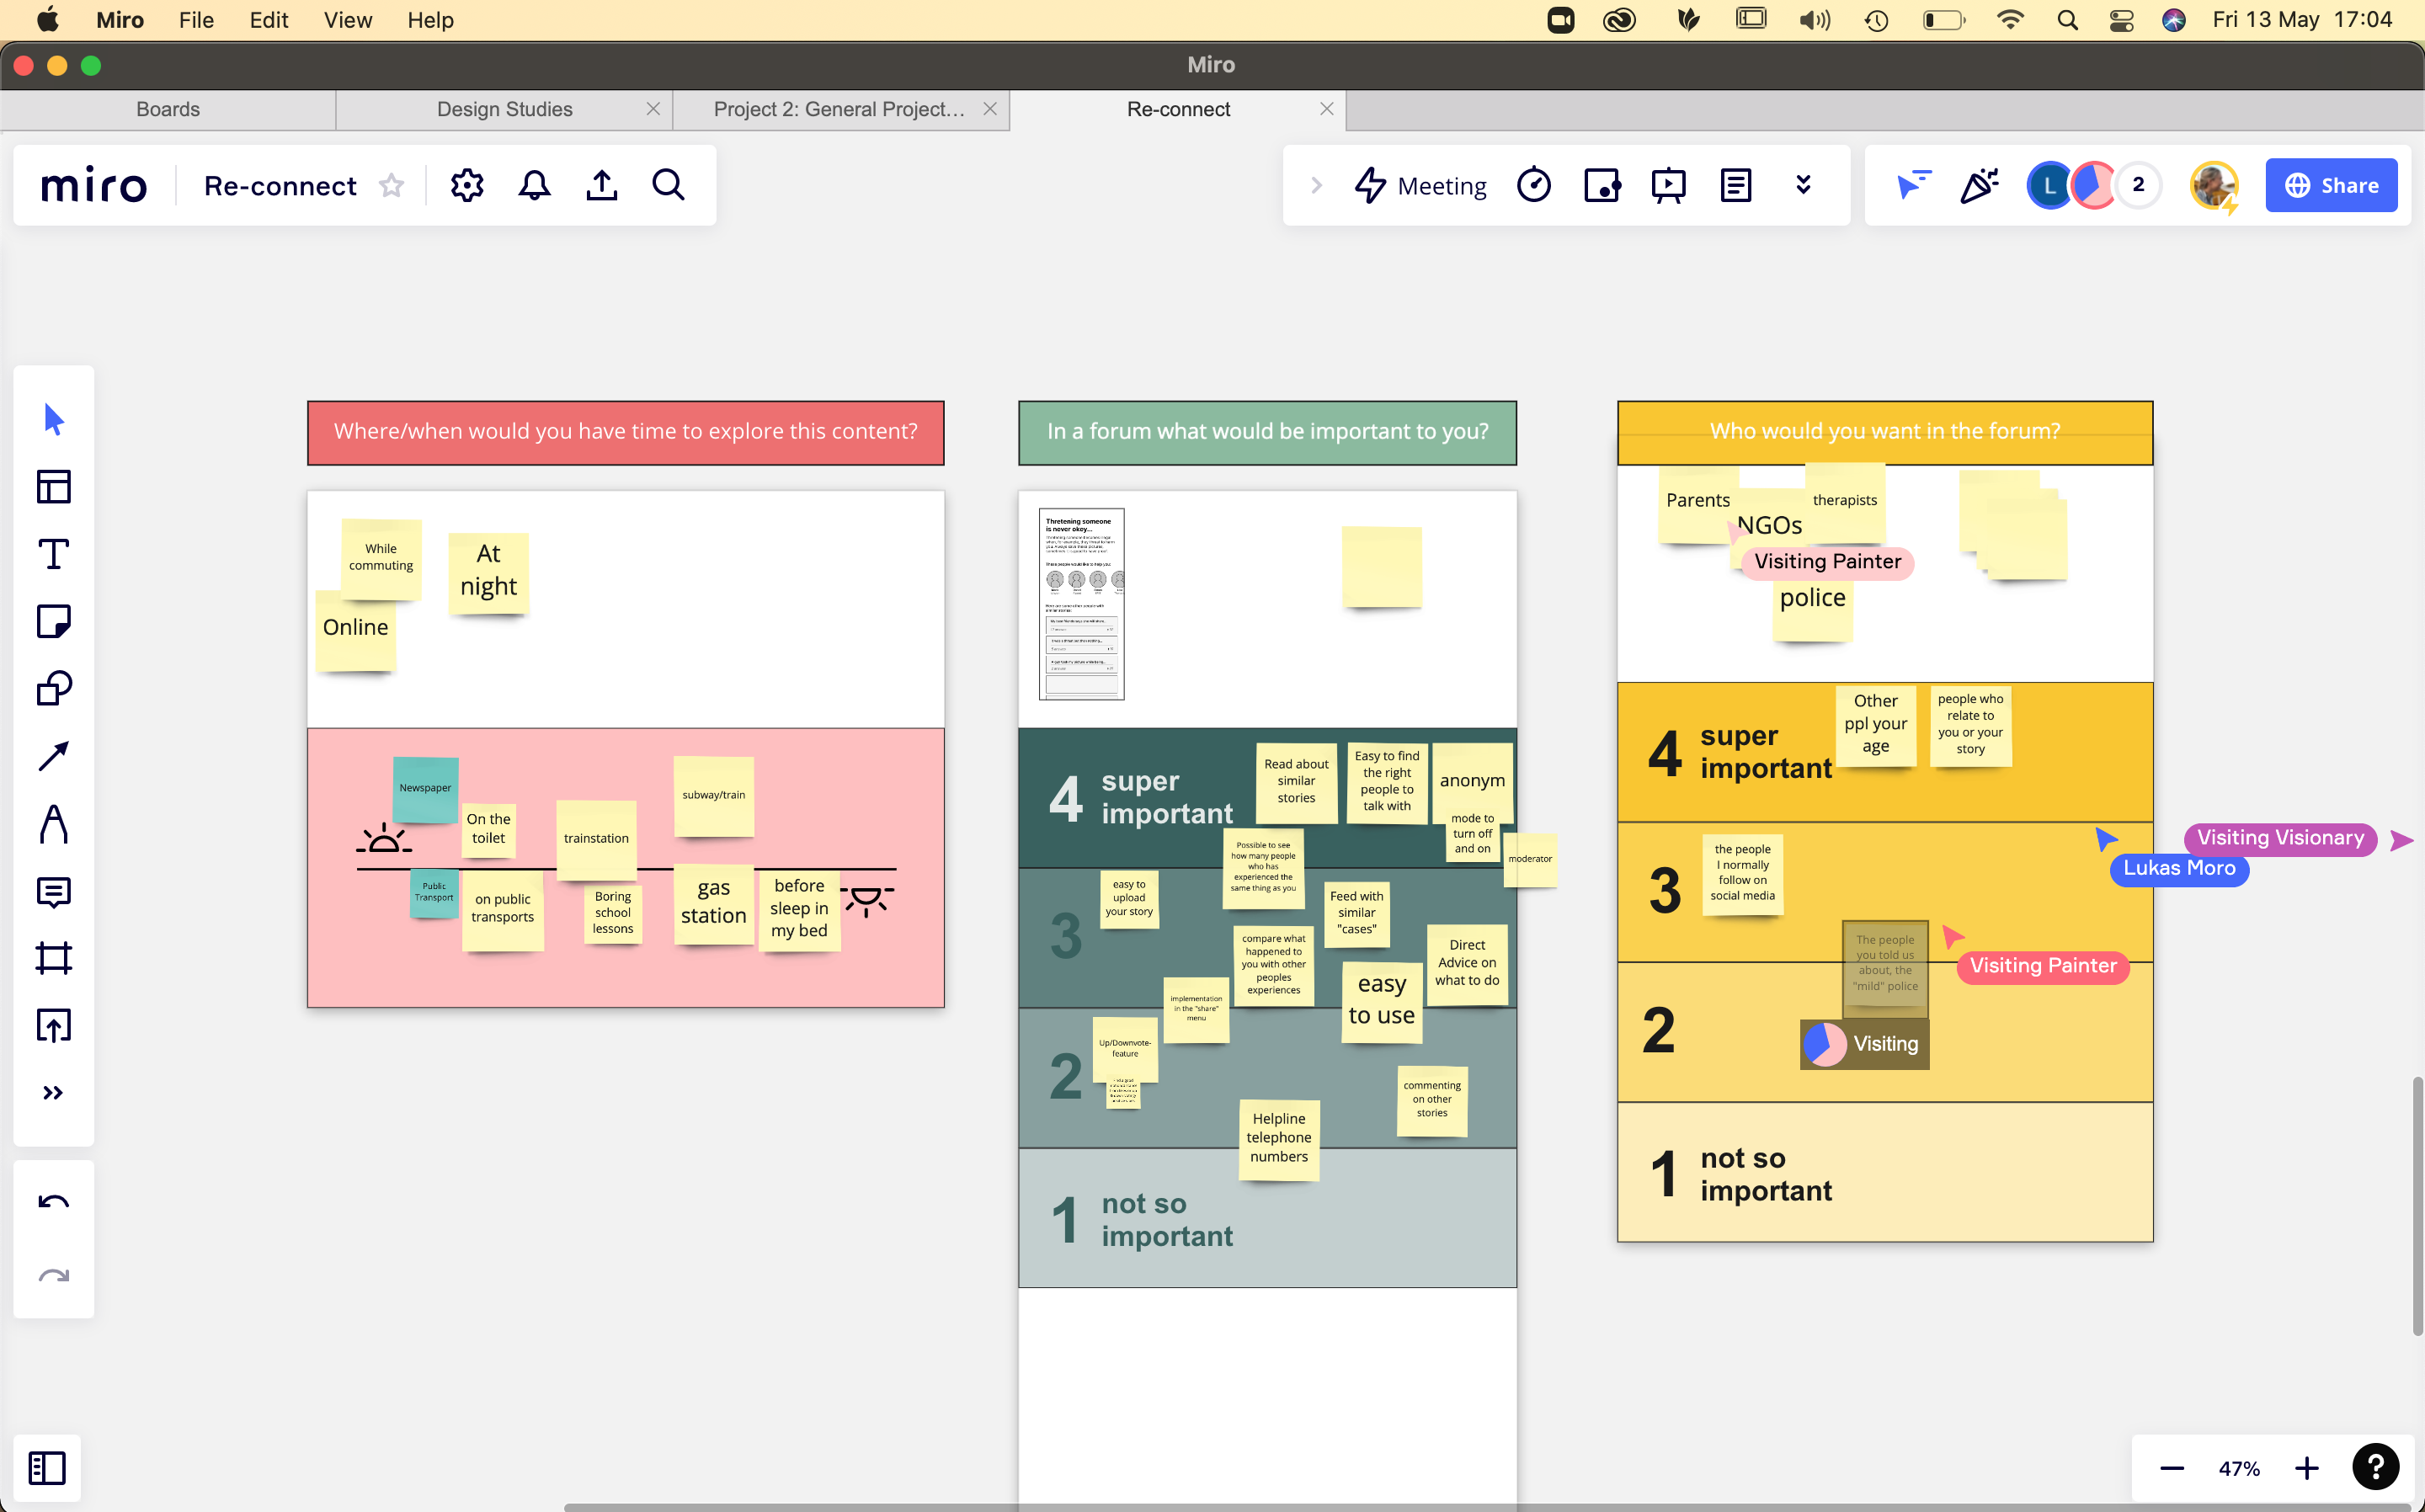The image size is (2425, 1512).
Task: Open the Templates tool
Action: pos(53,487)
